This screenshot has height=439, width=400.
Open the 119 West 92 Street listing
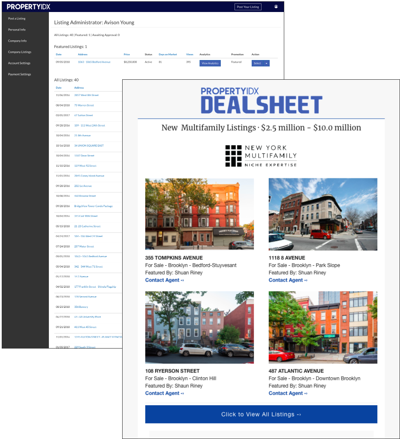85,166
